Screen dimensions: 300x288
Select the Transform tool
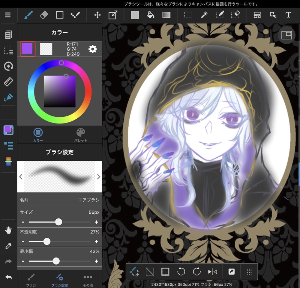point(113,15)
